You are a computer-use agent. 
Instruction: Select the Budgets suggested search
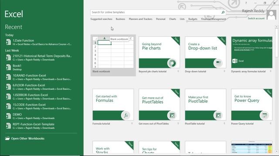[193, 19]
